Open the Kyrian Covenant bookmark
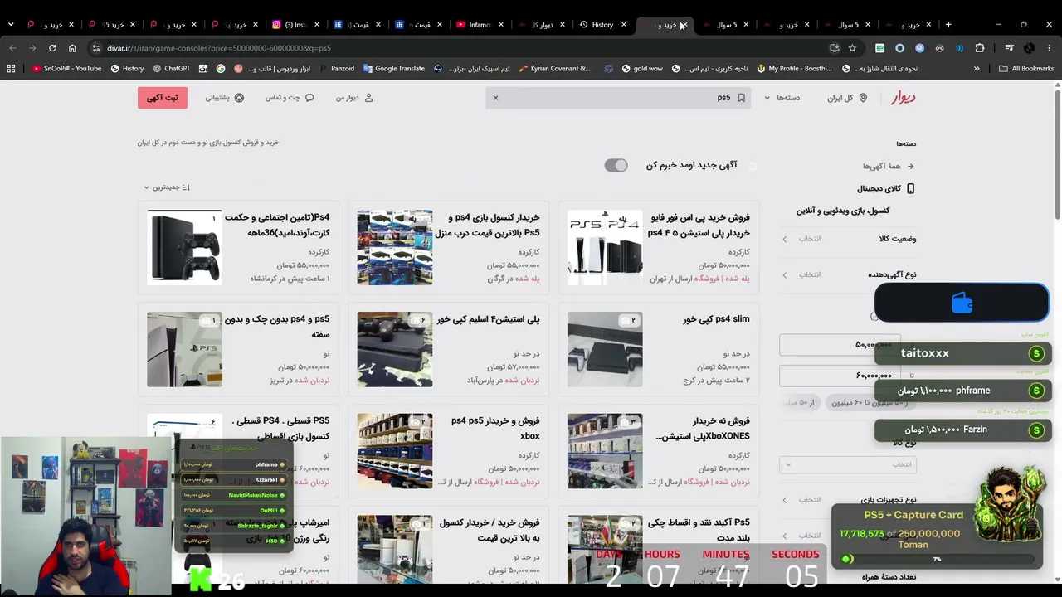Image resolution: width=1062 pixels, height=597 pixels. coord(554,69)
